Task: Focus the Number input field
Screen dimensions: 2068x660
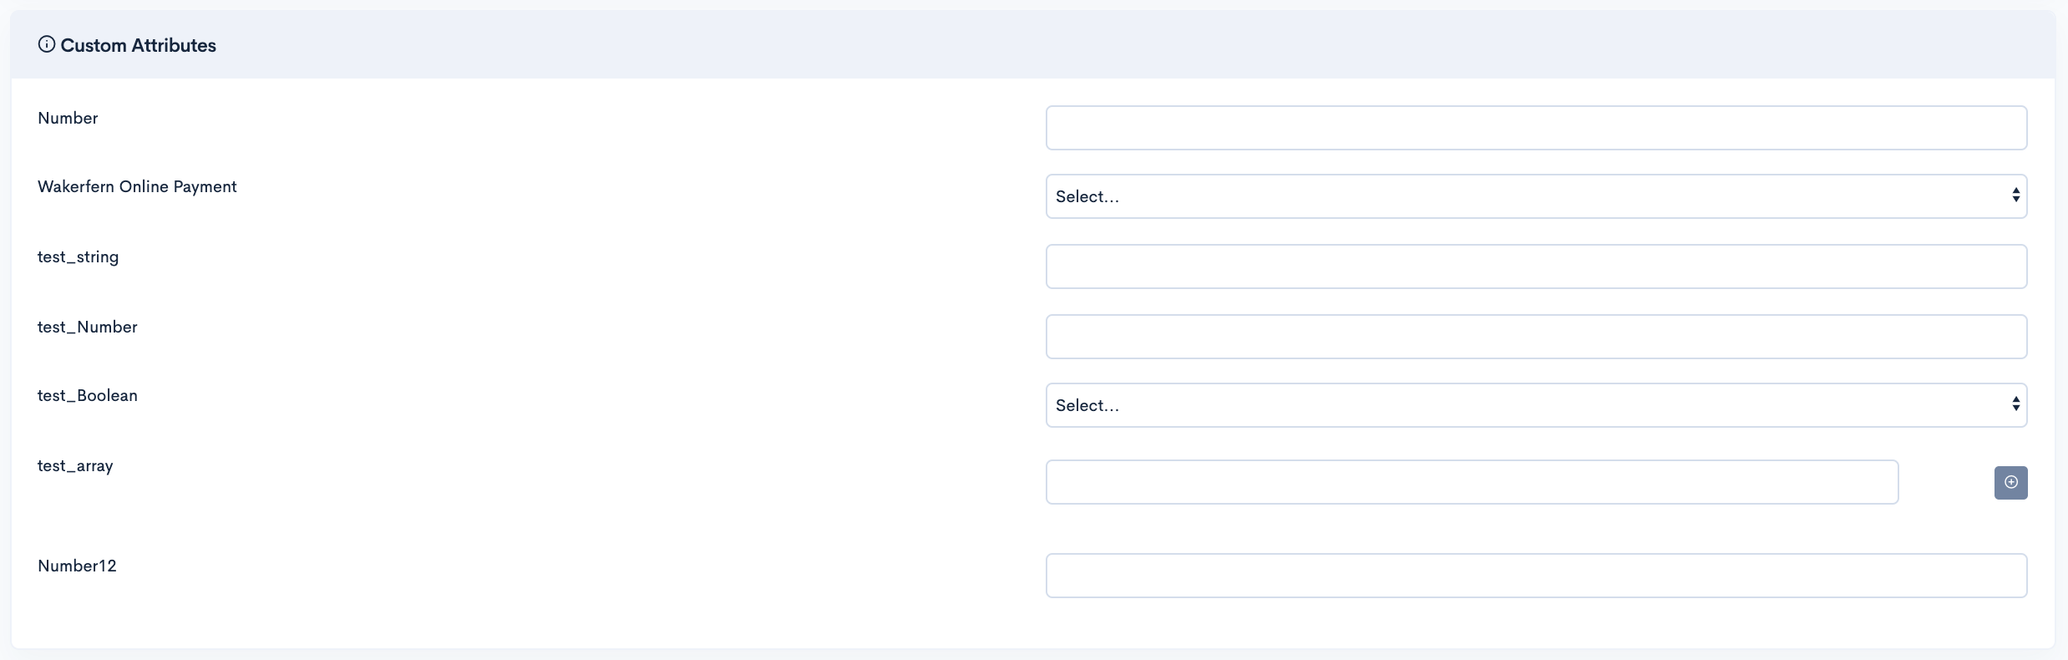Action: coord(1536,128)
